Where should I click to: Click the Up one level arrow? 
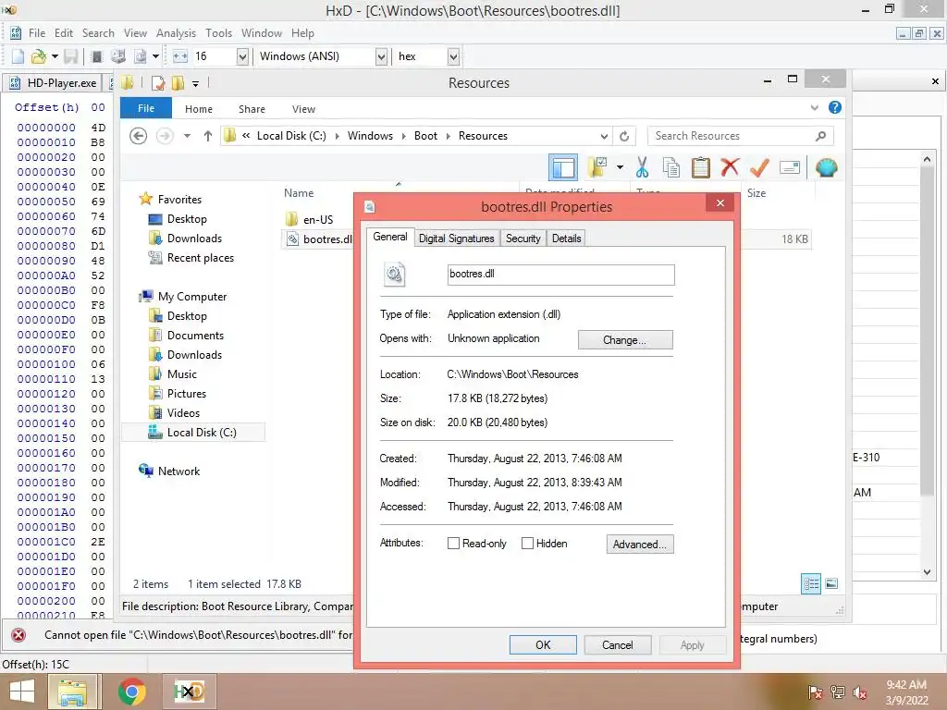[208, 136]
